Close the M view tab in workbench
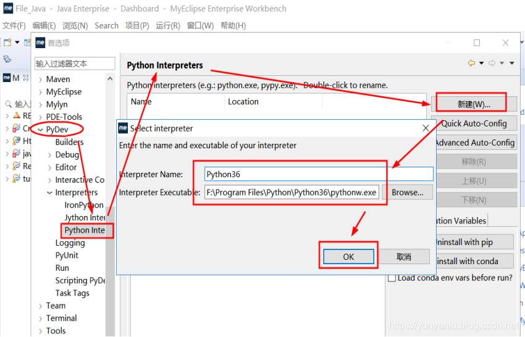 [26, 78]
